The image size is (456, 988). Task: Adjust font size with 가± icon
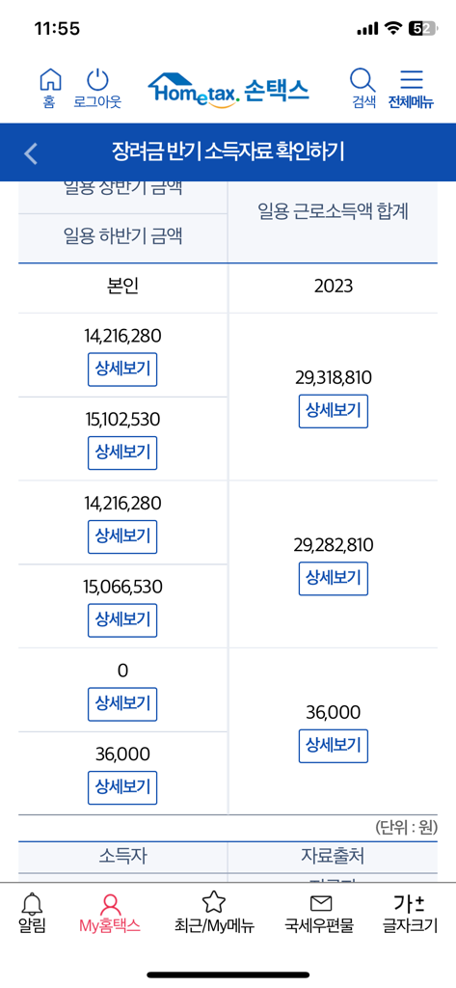pyautogui.click(x=410, y=903)
